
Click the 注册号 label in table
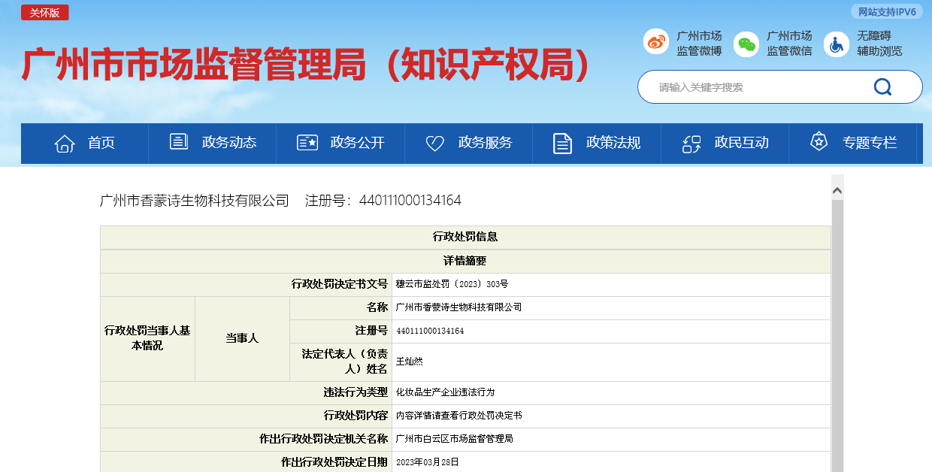(372, 331)
